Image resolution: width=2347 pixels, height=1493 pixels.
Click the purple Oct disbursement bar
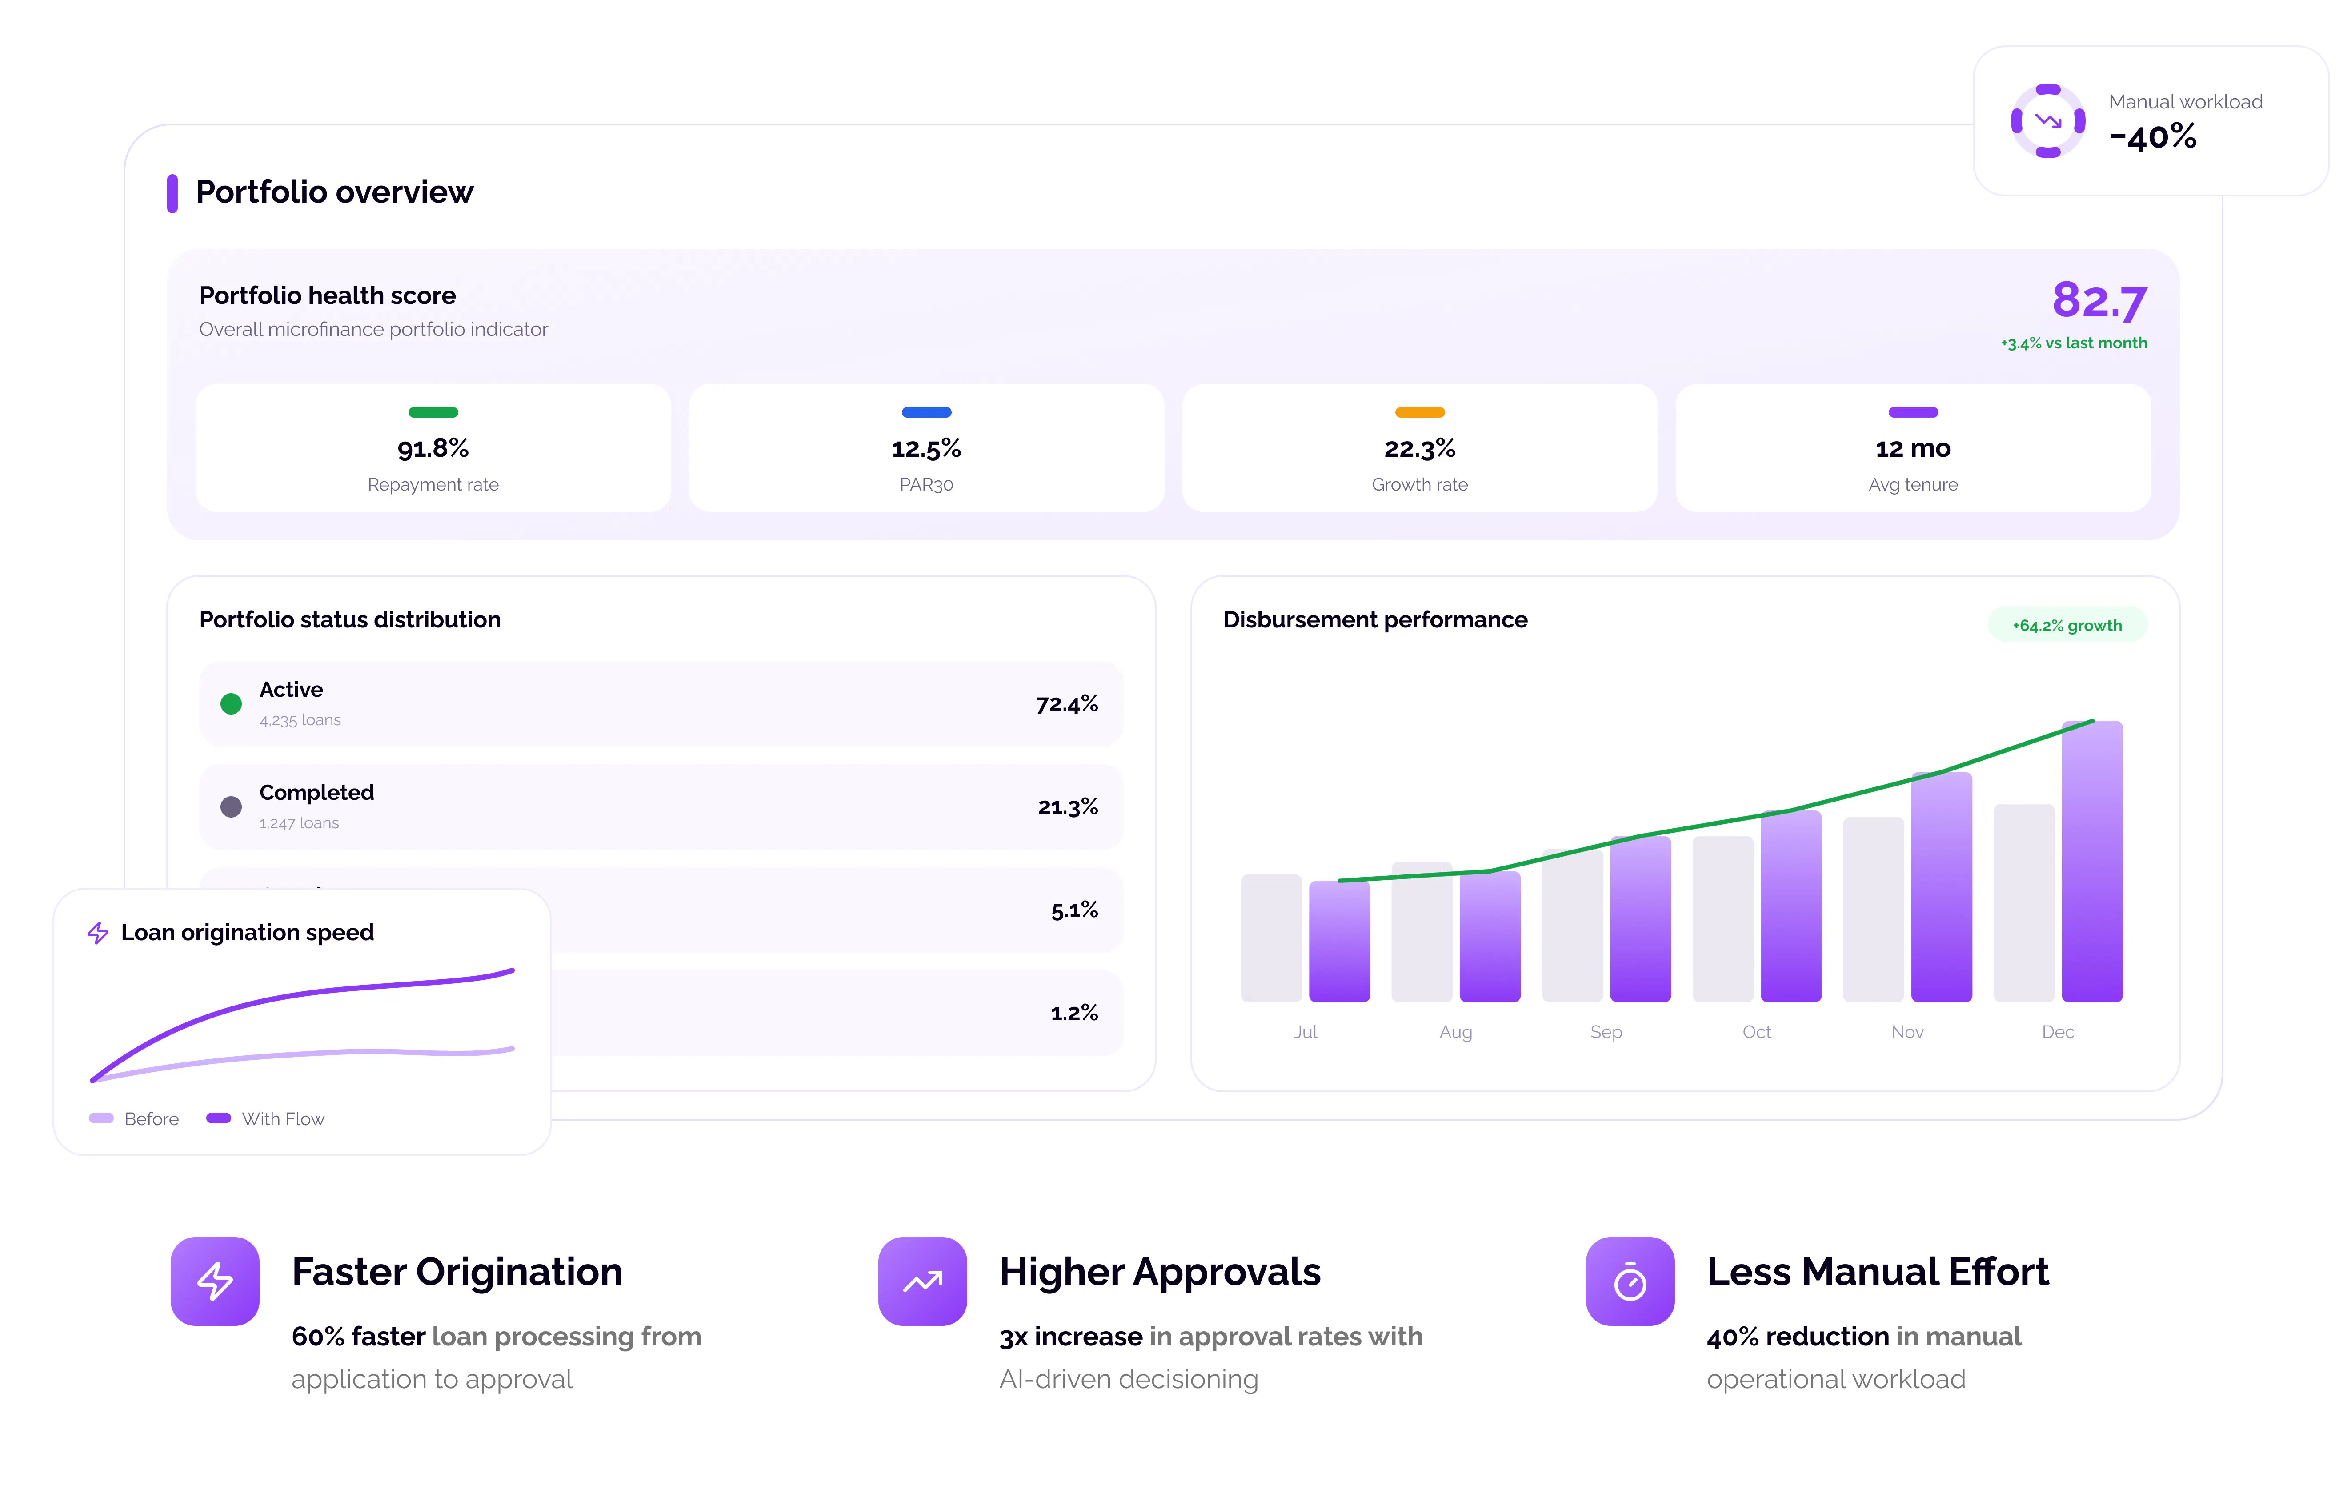coord(1790,906)
